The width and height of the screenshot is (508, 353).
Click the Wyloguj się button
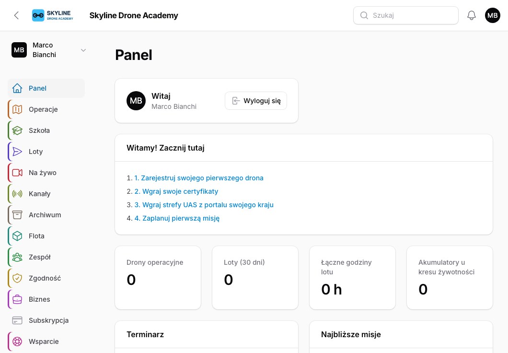pos(255,101)
